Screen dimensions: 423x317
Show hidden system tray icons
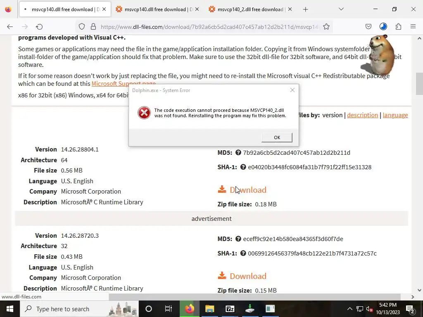[x=349, y=309]
